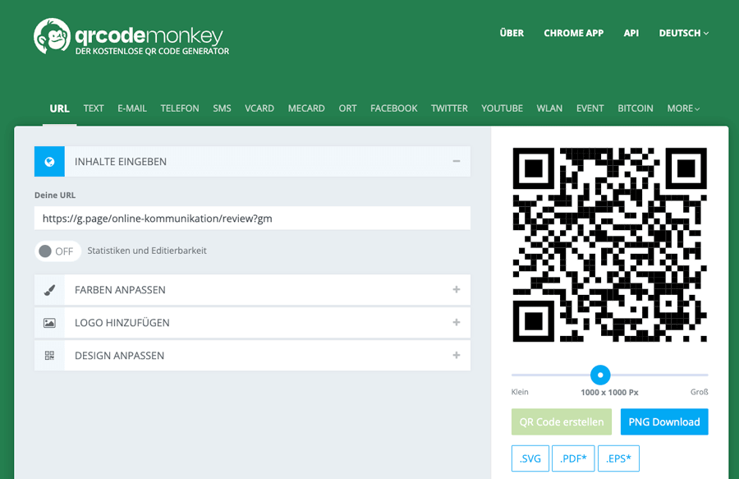Click the paintbrush icon for Farben anpassen

pos(49,290)
